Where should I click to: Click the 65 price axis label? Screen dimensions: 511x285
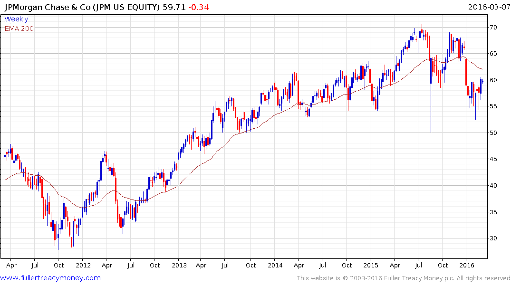point(493,54)
